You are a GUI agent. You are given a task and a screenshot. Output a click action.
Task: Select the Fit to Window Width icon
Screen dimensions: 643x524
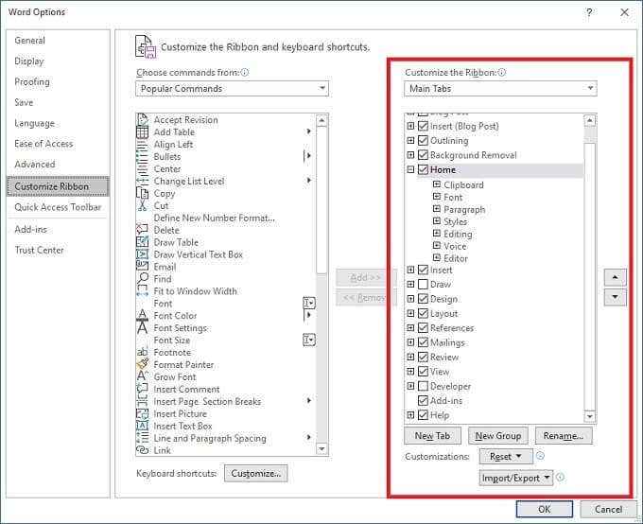tap(142, 291)
